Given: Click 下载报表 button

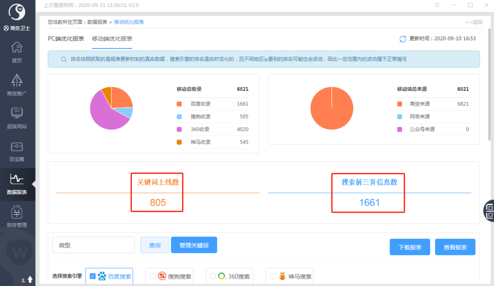Looking at the screenshot, I should point(410,247).
